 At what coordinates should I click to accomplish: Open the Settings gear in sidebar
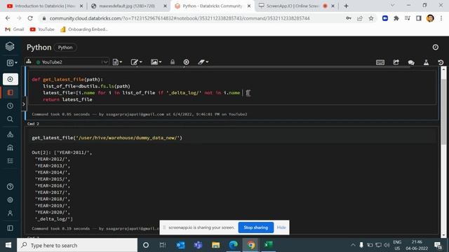tap(11, 200)
